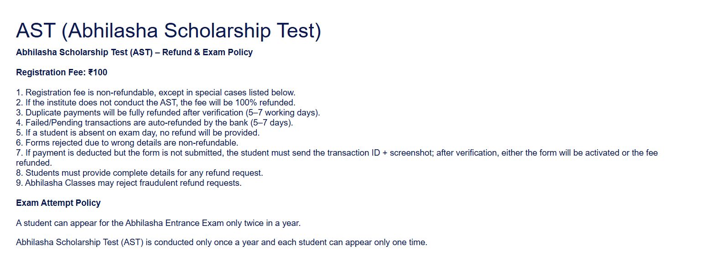Click rule 4 about failed/pending transactions
This screenshot has width=701, height=262.
154,123
